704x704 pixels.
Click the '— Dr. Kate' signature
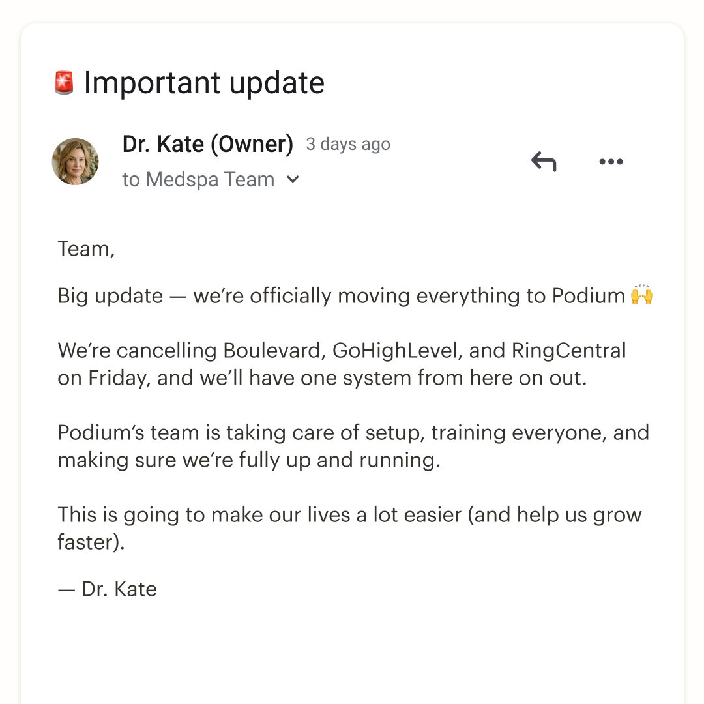[108, 589]
